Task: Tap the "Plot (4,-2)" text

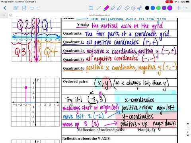Action: click(146, 130)
